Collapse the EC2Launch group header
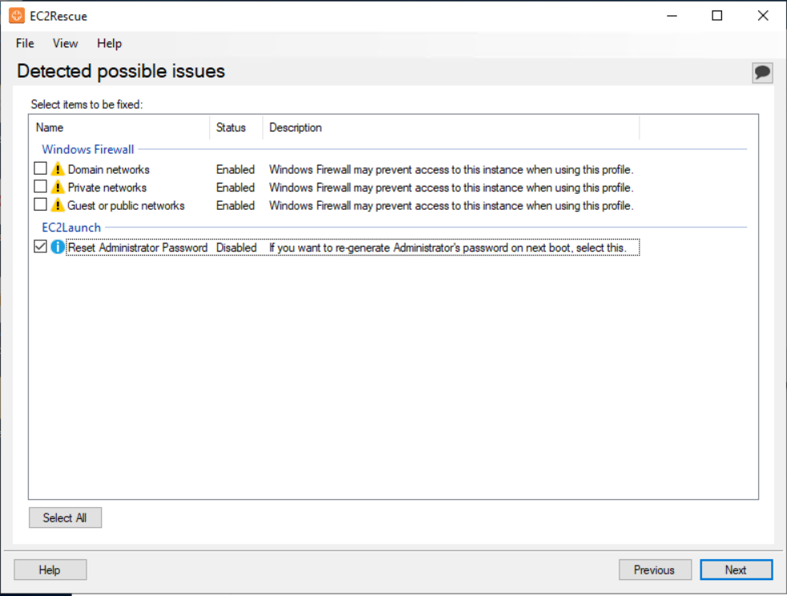Image resolution: width=787 pixels, height=596 pixels. 71,228
